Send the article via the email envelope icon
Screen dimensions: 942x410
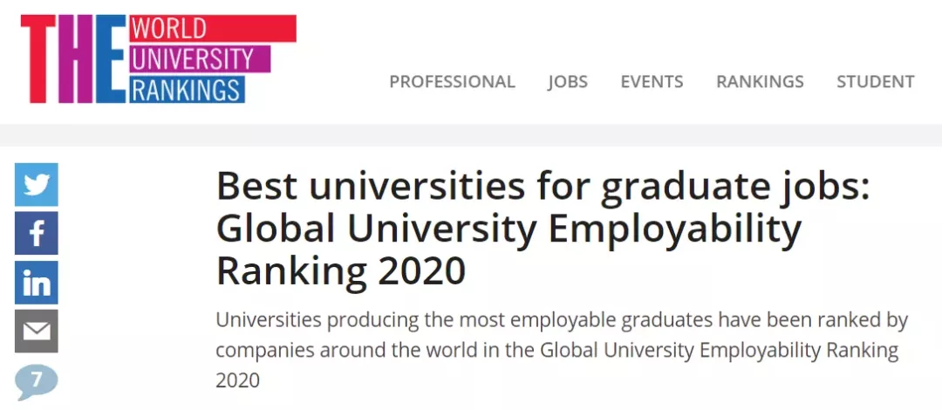click(37, 331)
